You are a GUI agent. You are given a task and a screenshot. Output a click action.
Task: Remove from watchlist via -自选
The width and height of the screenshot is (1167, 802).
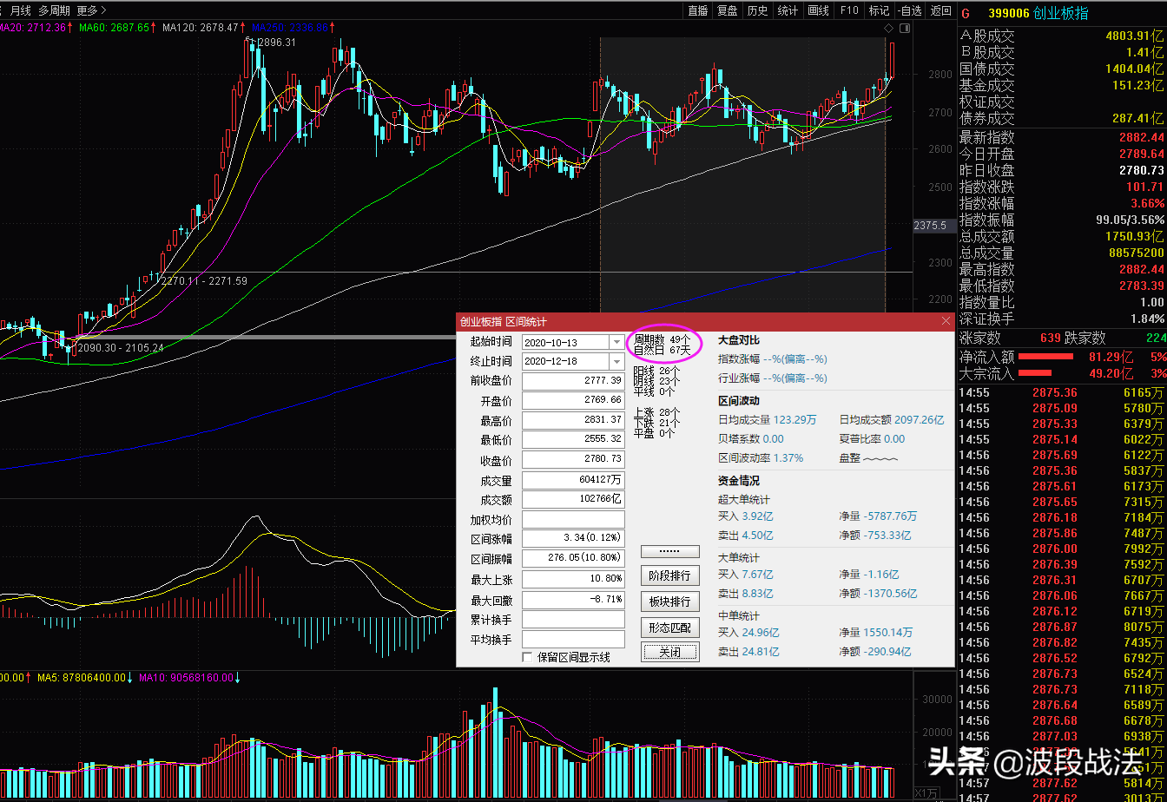[909, 10]
